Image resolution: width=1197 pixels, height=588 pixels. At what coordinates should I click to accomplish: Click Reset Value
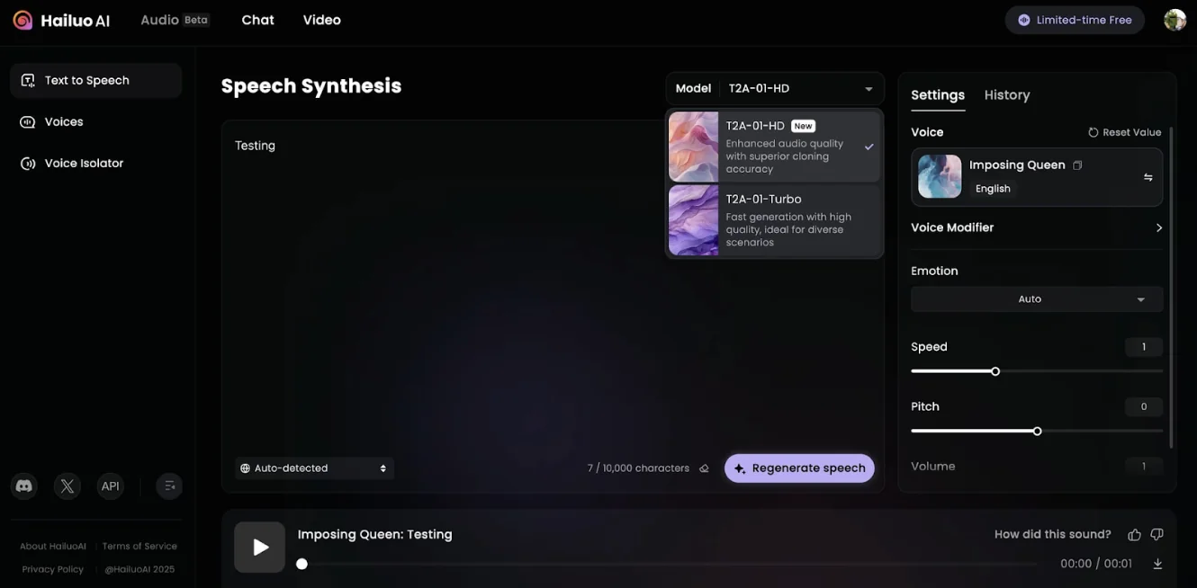point(1124,132)
